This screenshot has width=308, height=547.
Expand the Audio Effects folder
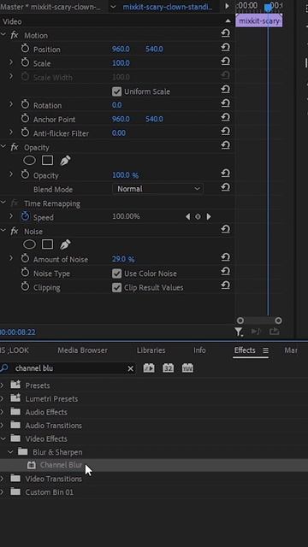[2, 412]
